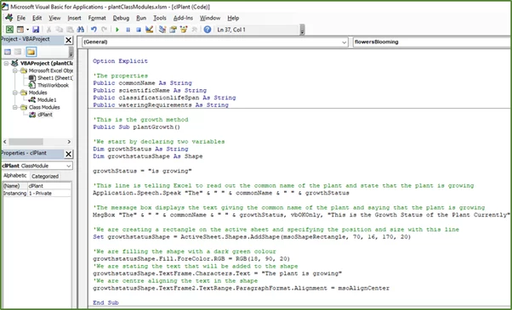Click the View Microsoft Excel icon

[9, 30]
